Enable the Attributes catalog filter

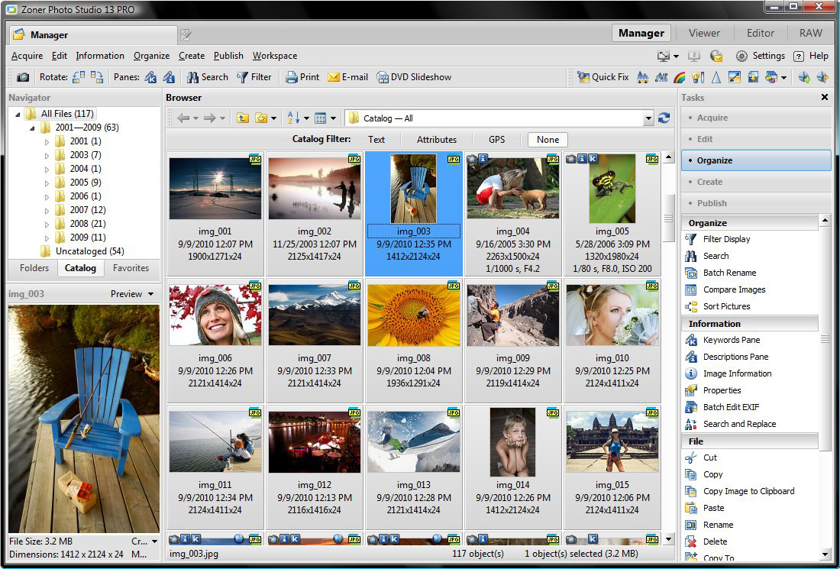[x=437, y=140]
